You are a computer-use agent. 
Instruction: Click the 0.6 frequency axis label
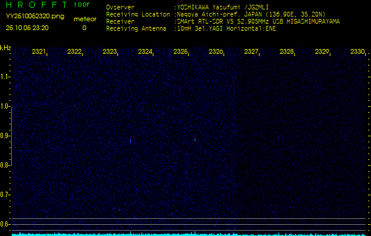(5, 224)
